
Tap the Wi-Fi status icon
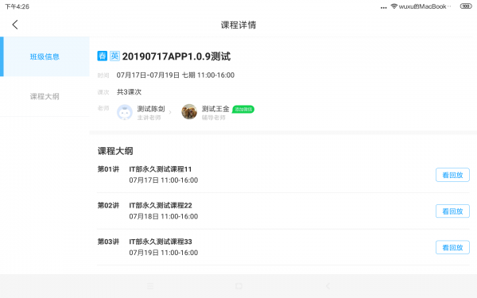394,6
